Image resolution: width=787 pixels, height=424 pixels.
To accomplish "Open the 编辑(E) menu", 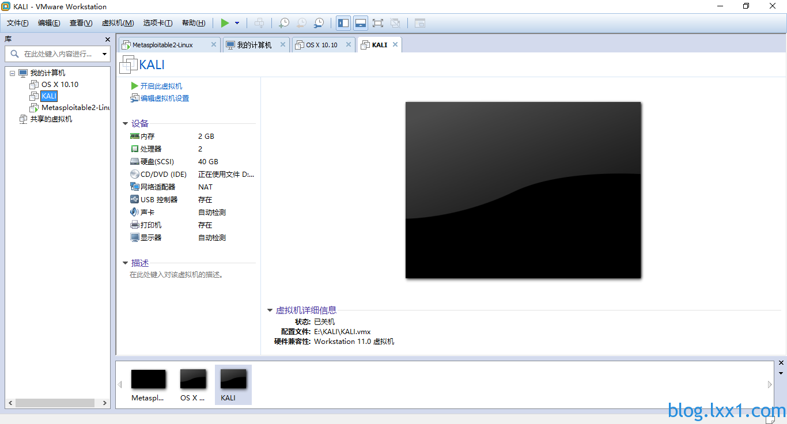I will coord(49,23).
